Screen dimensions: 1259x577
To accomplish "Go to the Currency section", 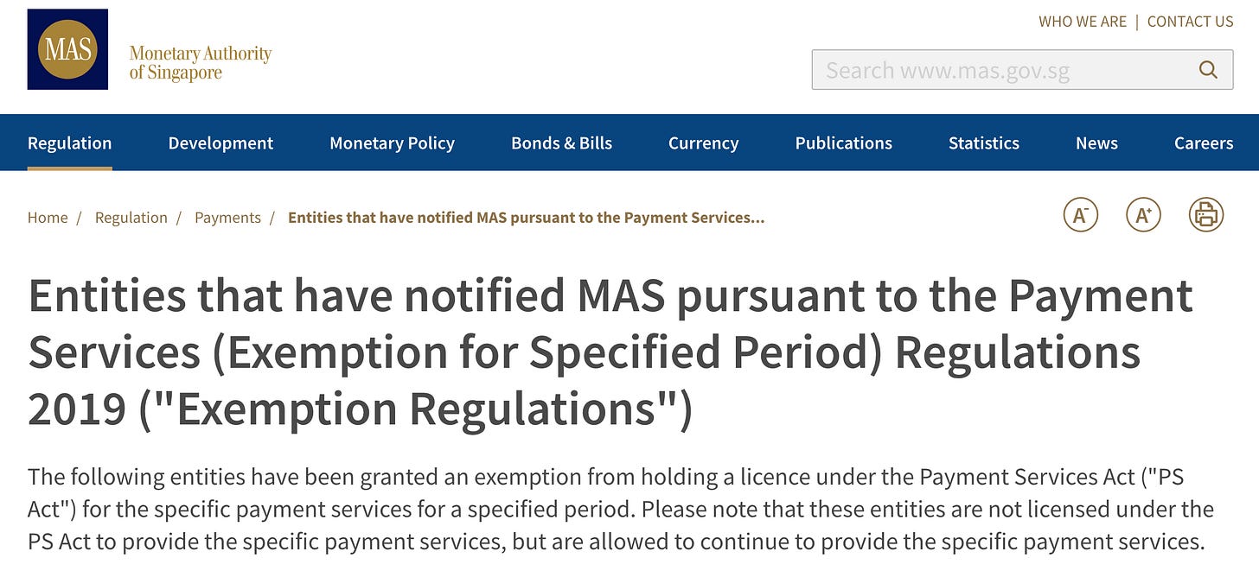I will pyautogui.click(x=703, y=143).
